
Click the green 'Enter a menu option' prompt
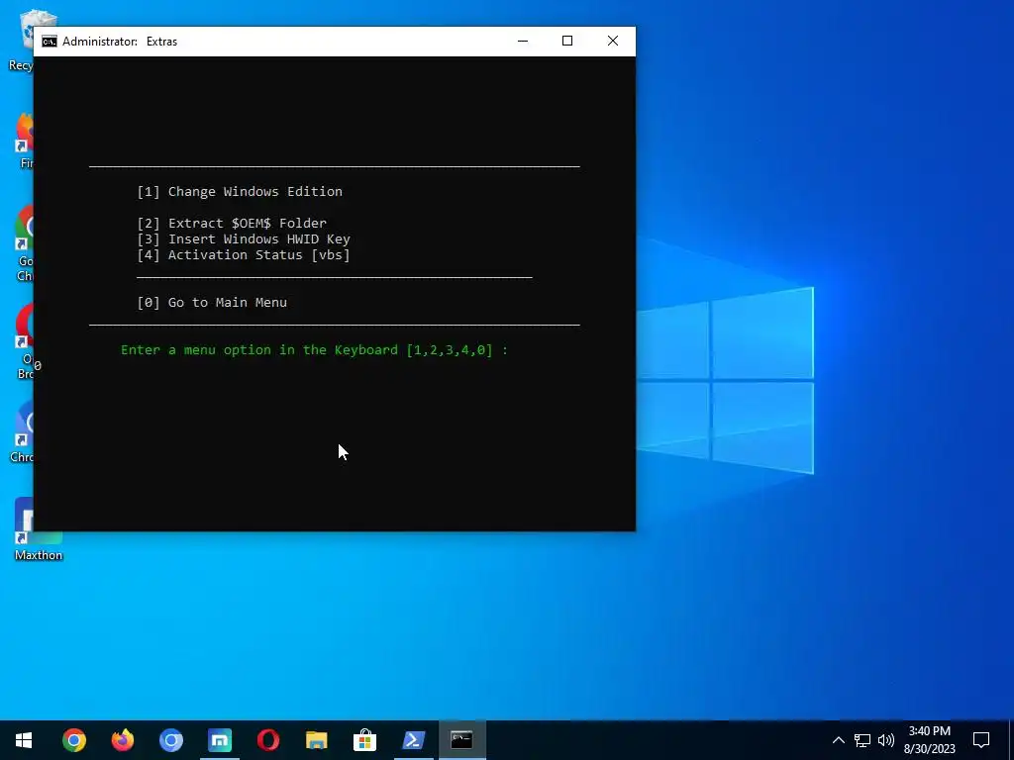(x=314, y=349)
